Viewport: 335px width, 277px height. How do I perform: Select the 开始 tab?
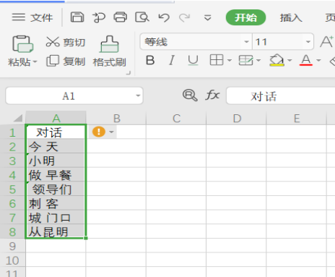245,17
